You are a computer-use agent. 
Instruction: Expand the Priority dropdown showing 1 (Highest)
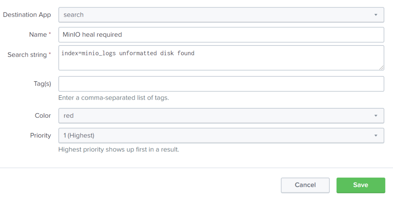point(221,135)
